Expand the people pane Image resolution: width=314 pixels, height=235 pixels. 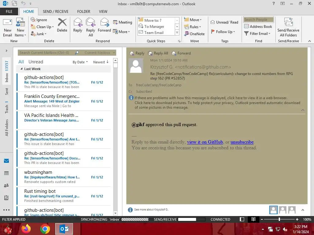303,210
